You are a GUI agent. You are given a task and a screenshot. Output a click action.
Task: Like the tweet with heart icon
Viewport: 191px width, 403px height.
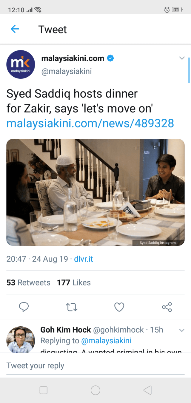click(x=119, y=307)
